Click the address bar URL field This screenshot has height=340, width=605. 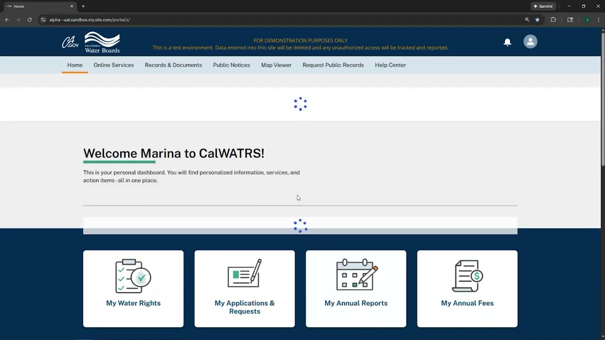point(279,20)
